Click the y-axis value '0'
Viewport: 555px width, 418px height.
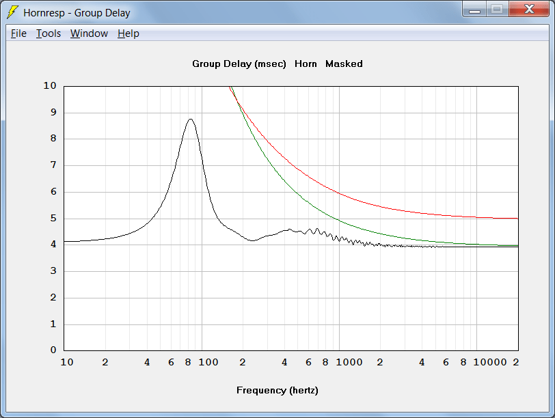click(x=53, y=350)
